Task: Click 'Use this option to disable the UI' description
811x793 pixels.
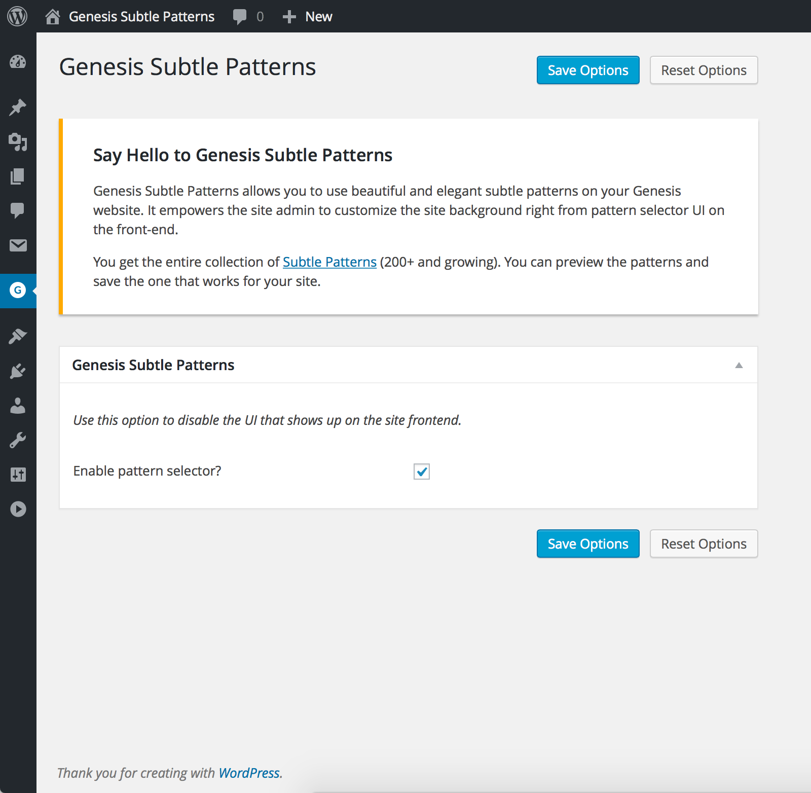Action: [267, 420]
